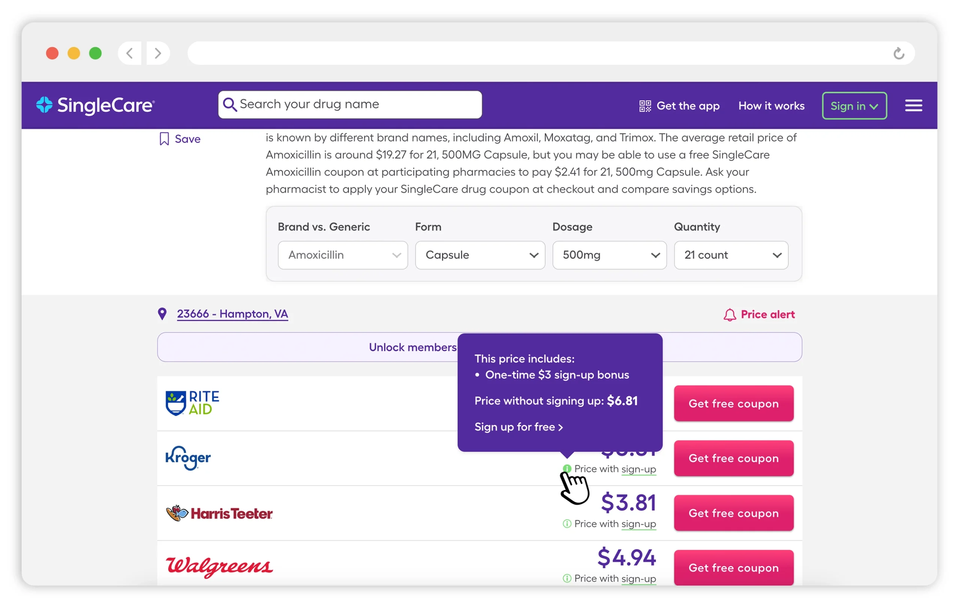Click the location pin icon

162,314
